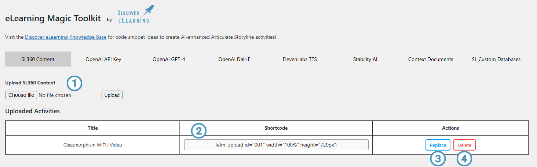Click the elm_upload shortcode field
Screen dimensions: 537x167
[x=276, y=145]
